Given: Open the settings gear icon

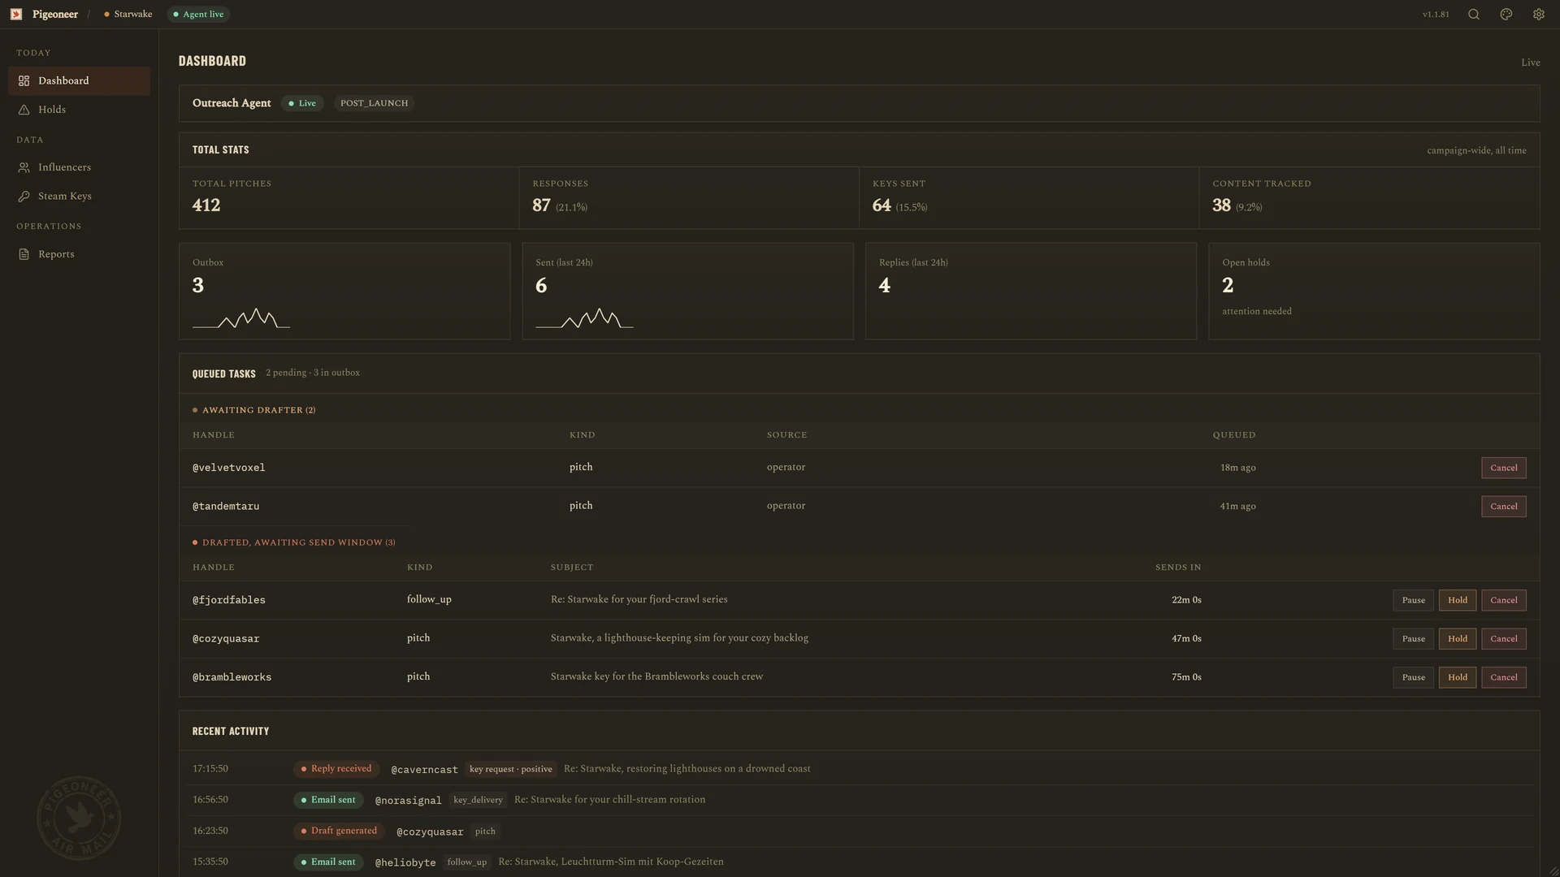Looking at the screenshot, I should (1539, 15).
